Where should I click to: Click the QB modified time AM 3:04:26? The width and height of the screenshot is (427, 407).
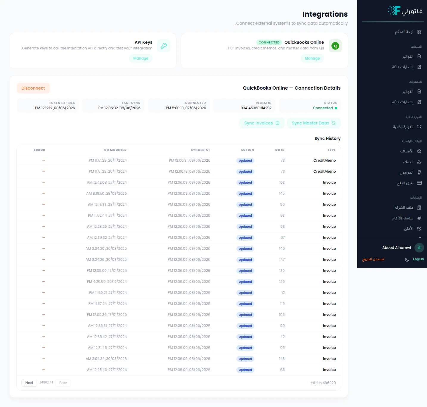pos(106,260)
